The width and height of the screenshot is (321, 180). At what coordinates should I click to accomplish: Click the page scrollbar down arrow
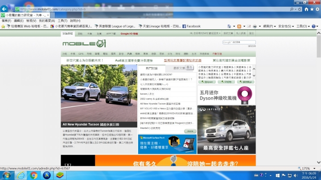318,163
